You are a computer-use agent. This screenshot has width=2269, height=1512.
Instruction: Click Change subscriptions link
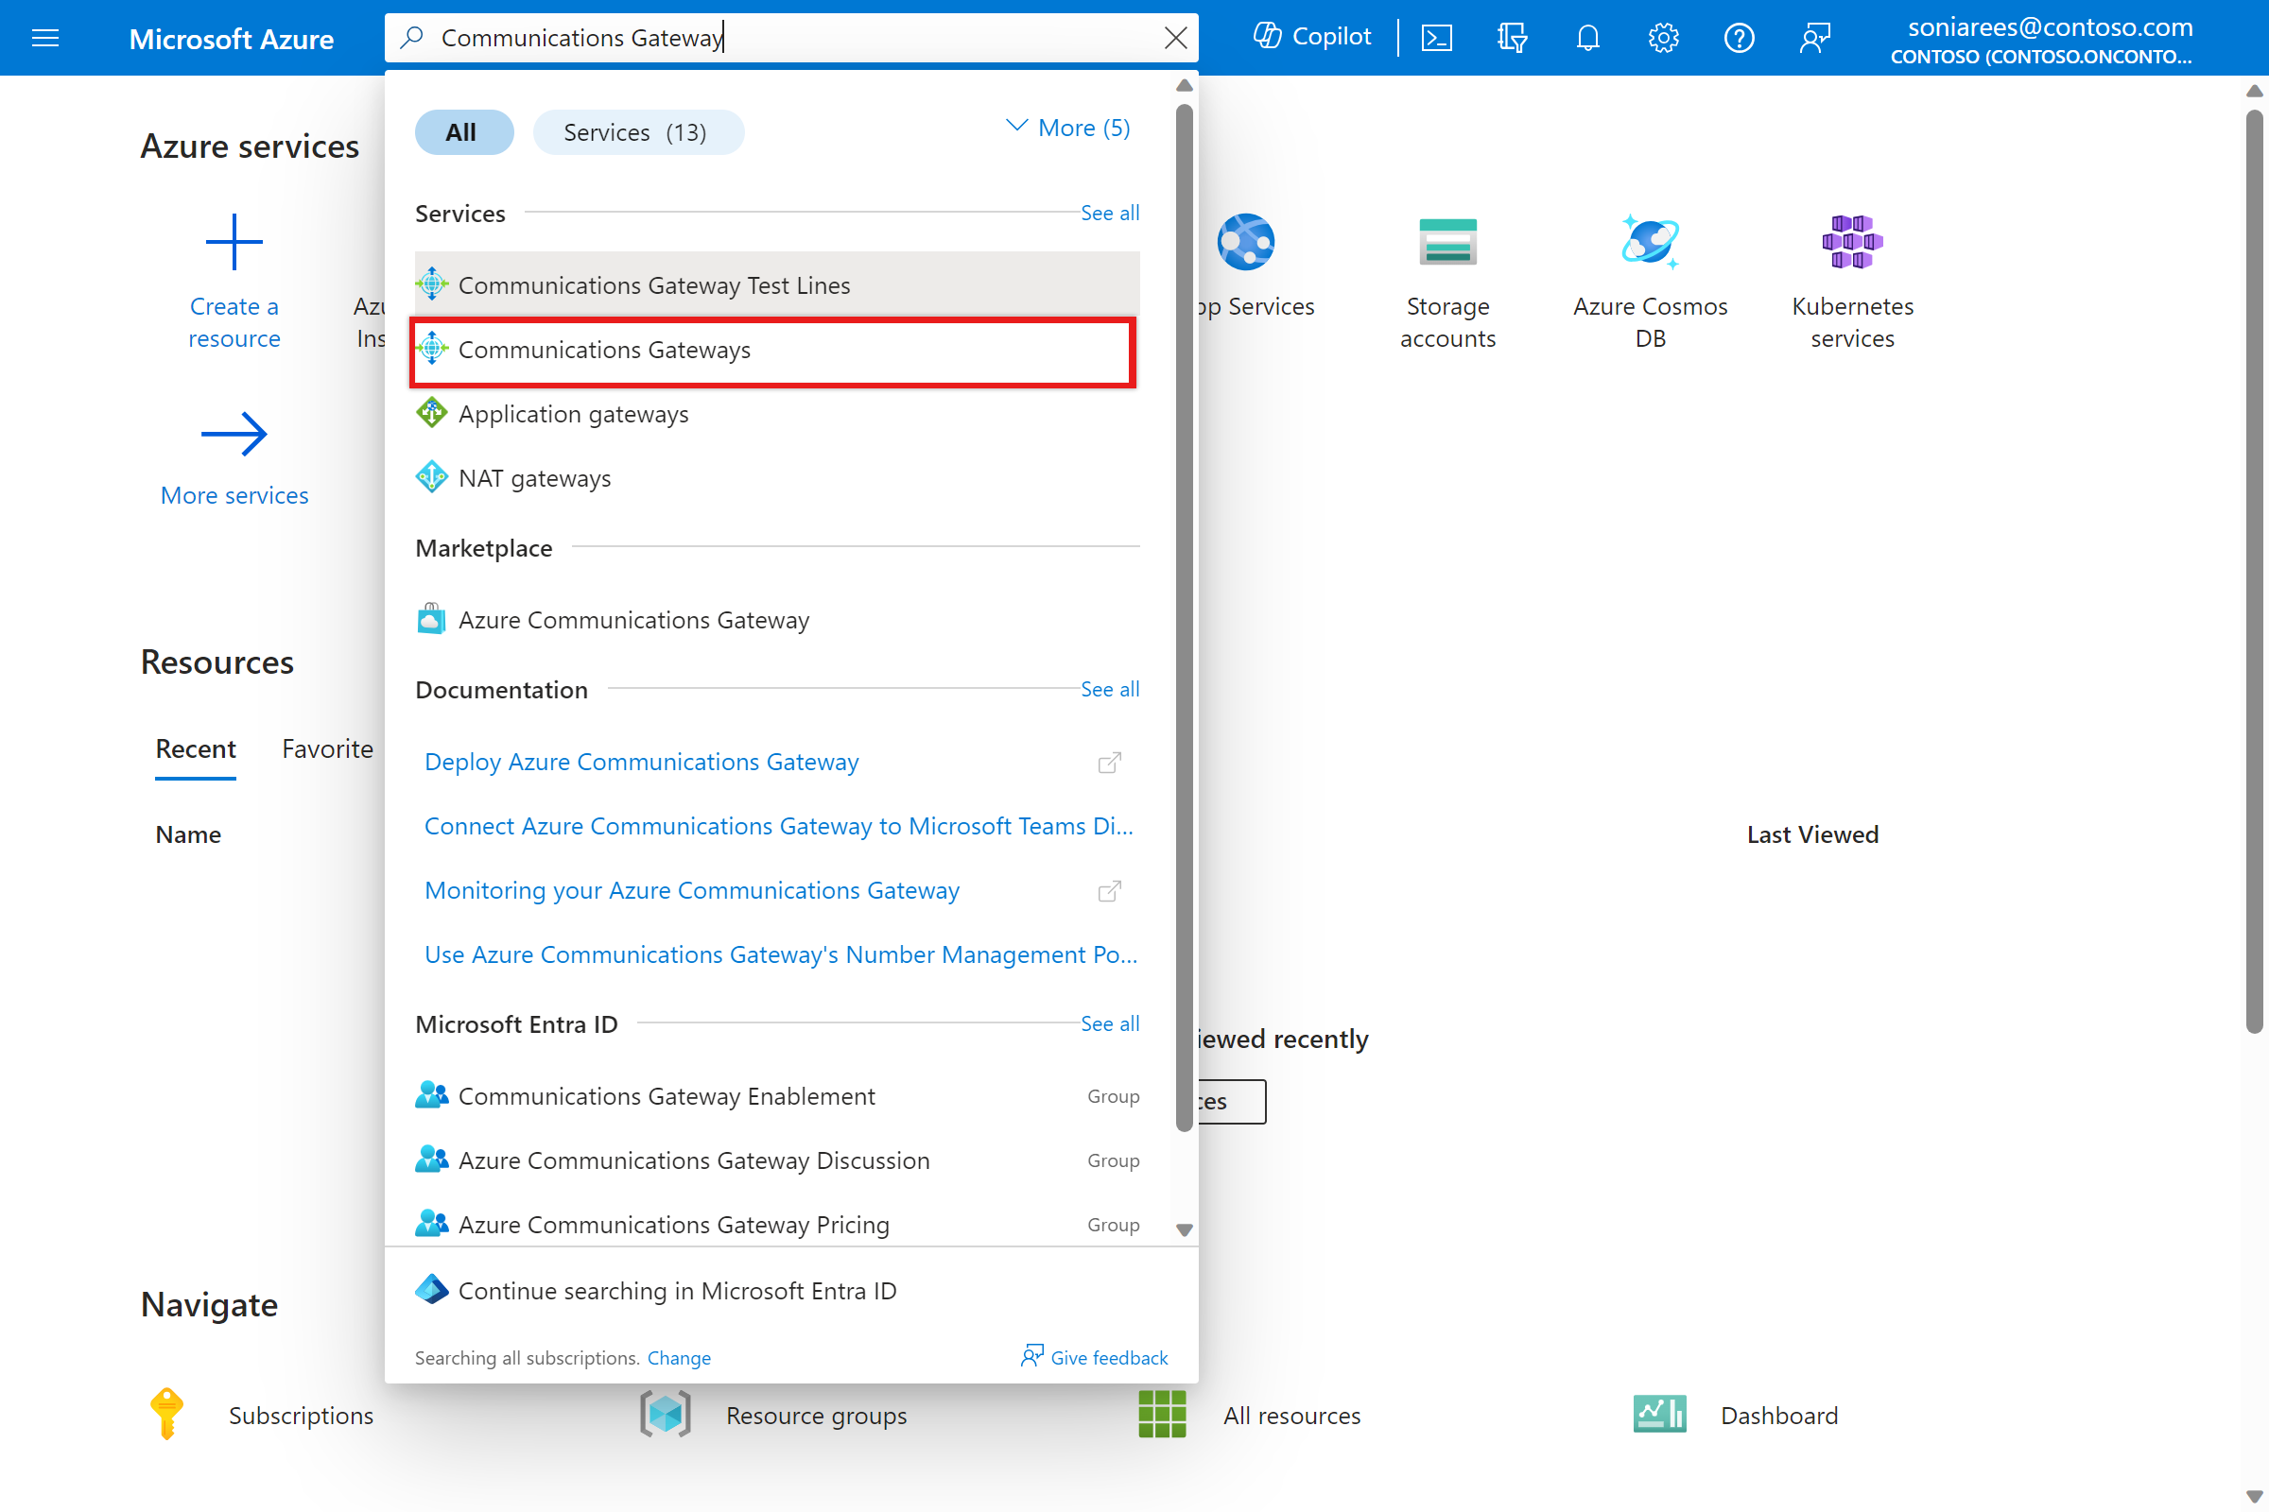click(679, 1357)
